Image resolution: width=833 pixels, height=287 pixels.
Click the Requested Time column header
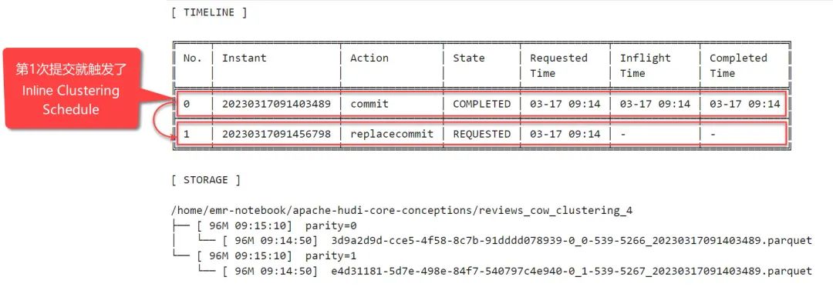point(558,65)
